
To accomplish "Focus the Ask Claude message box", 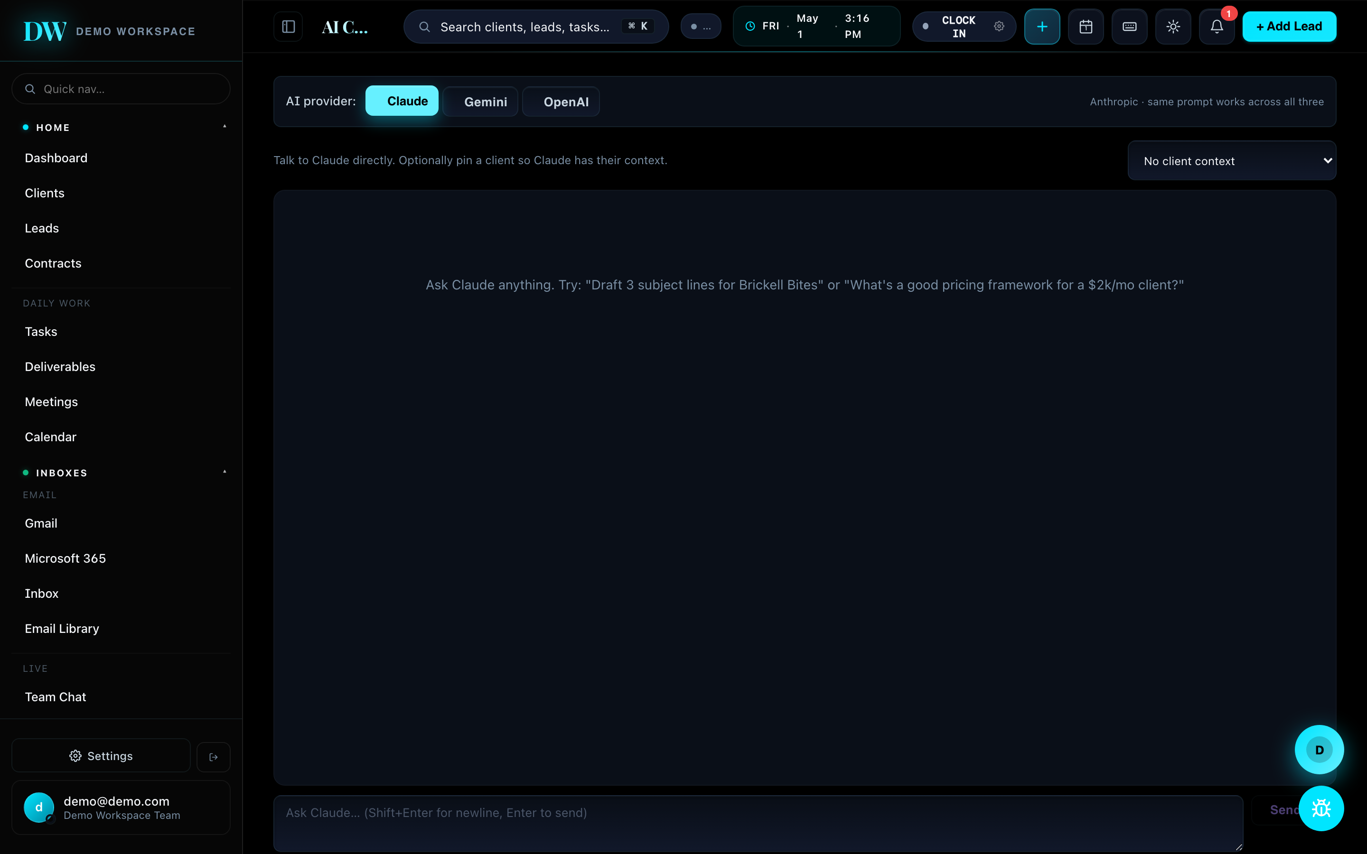I will tap(758, 824).
